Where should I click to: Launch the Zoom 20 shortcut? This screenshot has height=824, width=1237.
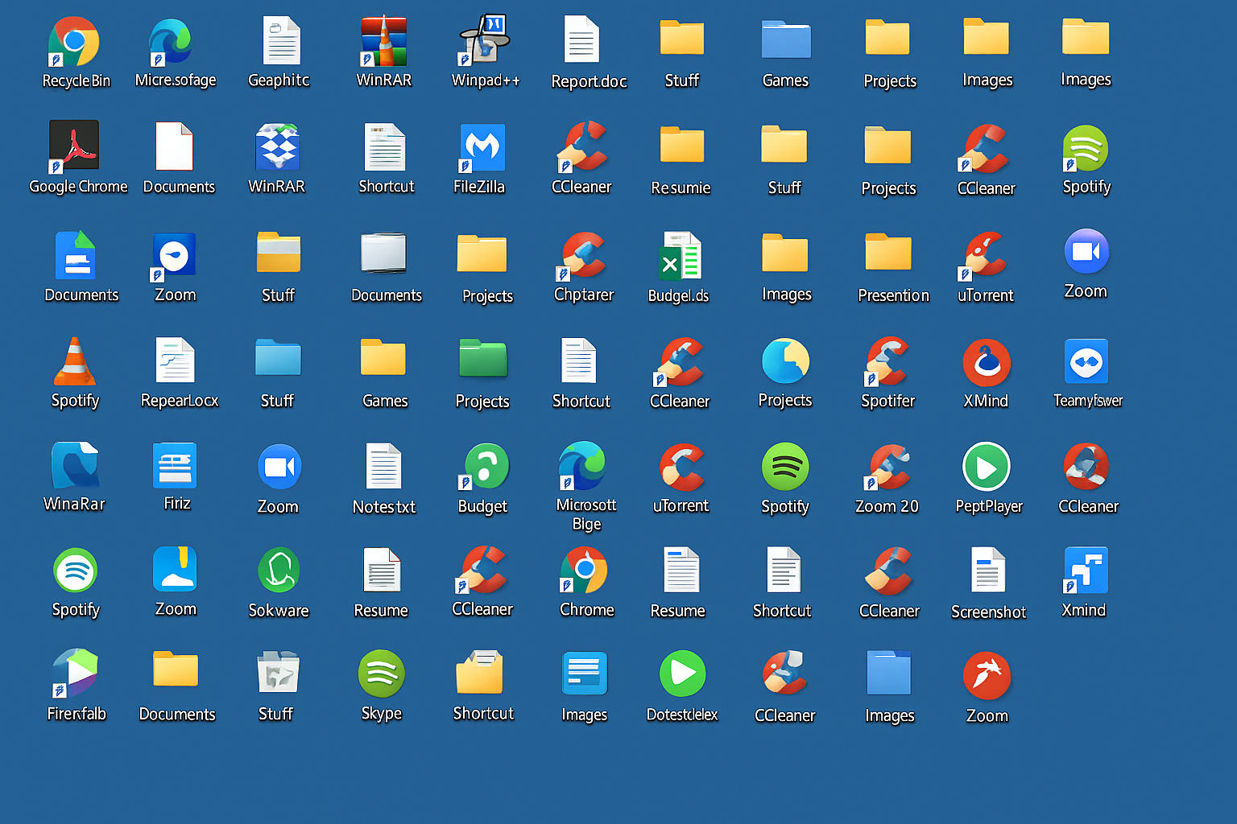[x=888, y=468]
